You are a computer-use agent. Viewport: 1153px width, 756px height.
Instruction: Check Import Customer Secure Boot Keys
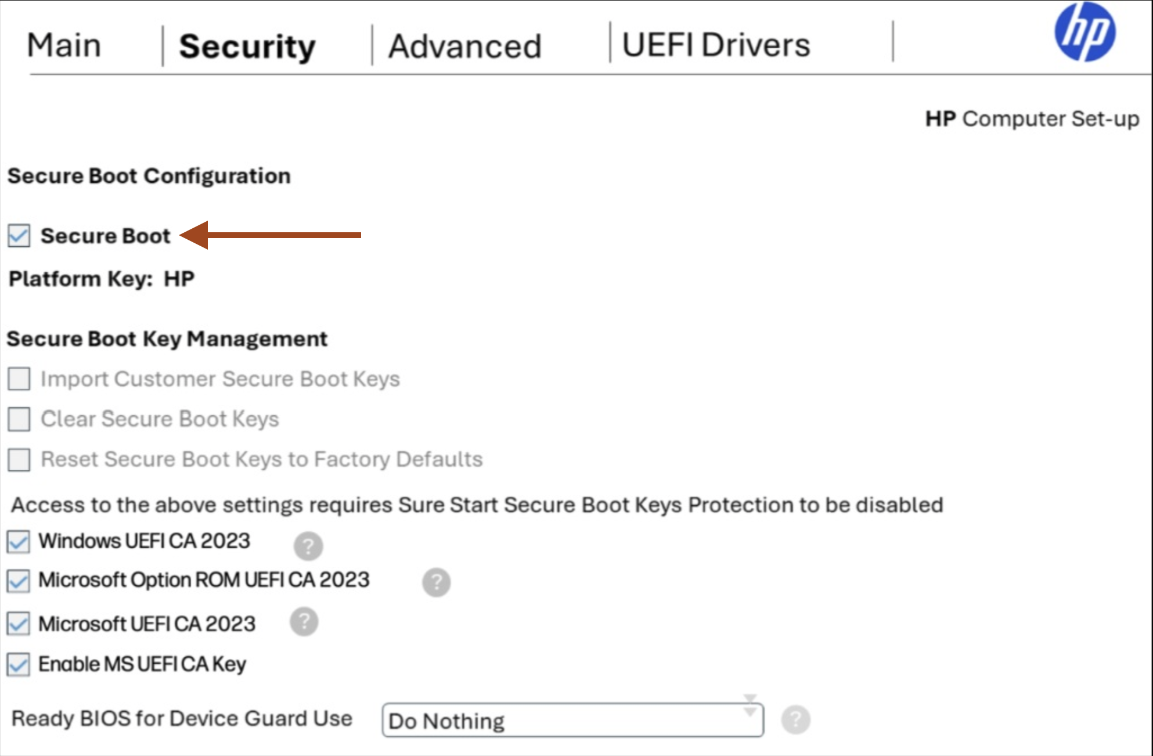[x=19, y=379]
